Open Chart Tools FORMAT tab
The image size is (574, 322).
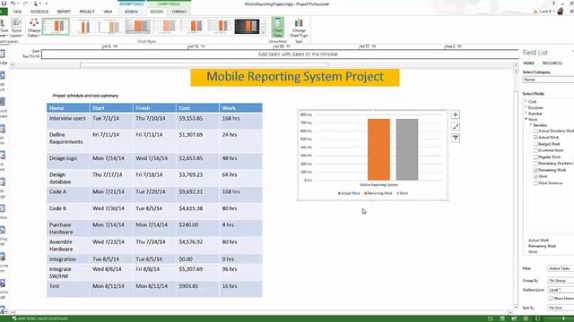point(179,12)
